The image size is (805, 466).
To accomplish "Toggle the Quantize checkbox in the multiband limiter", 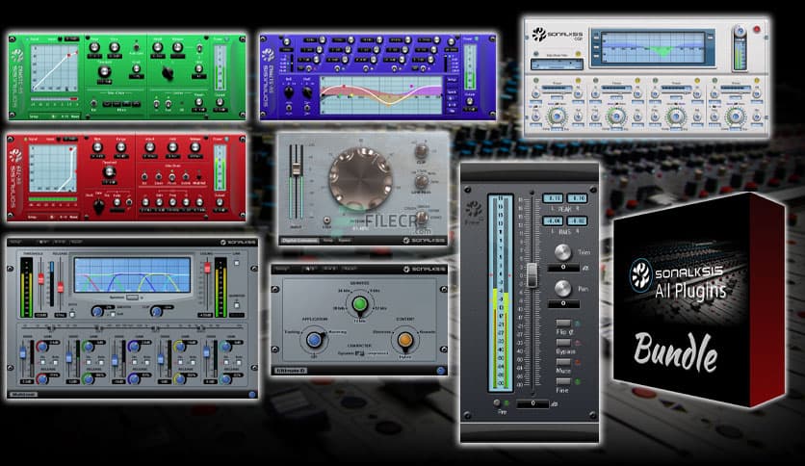I will point(237,305).
